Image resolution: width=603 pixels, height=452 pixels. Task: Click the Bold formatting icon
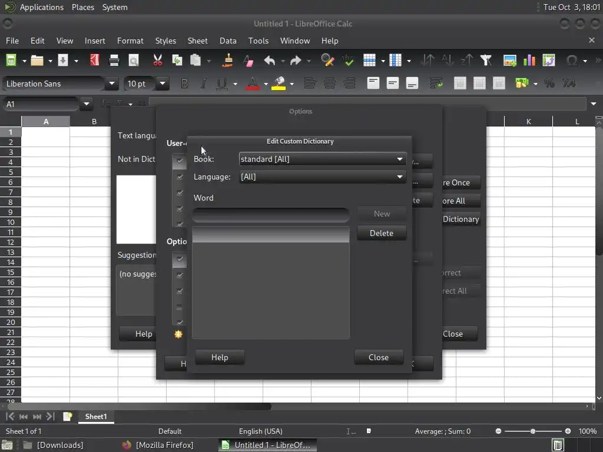click(184, 84)
